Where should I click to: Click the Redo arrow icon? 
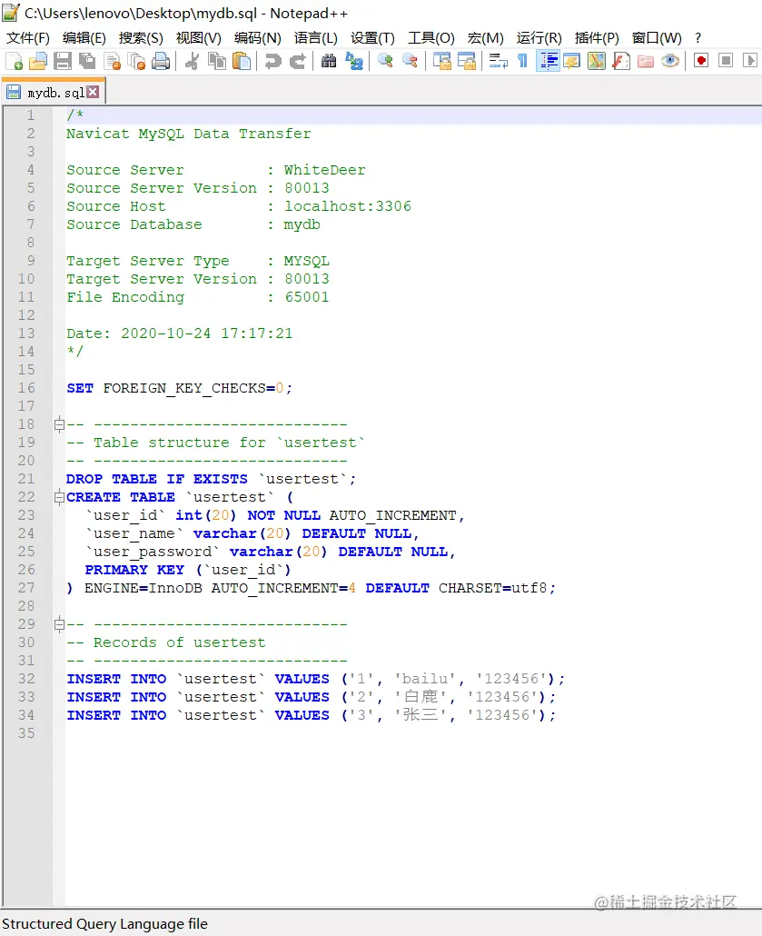[297, 61]
